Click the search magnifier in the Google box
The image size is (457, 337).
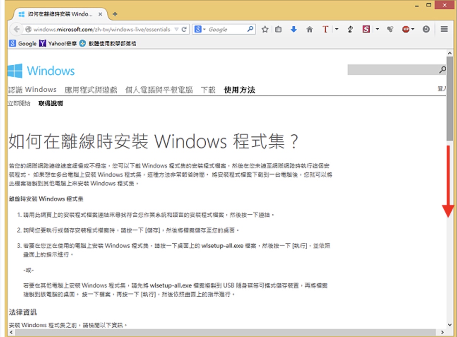coord(250,29)
